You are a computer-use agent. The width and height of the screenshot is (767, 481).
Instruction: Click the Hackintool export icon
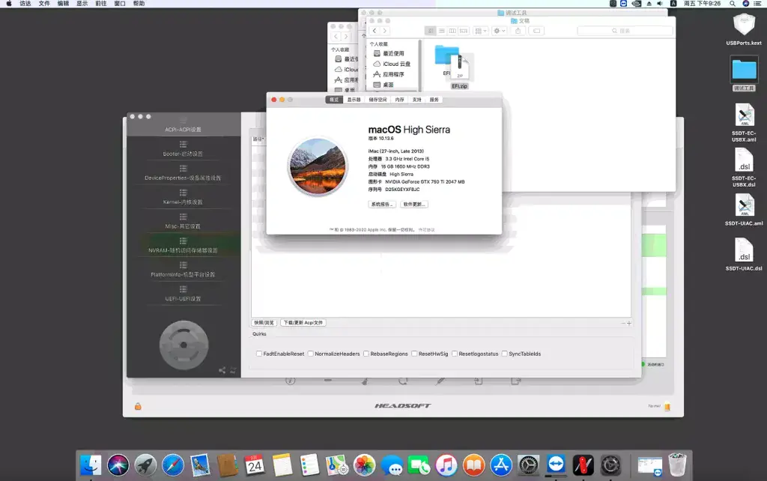[x=515, y=381]
